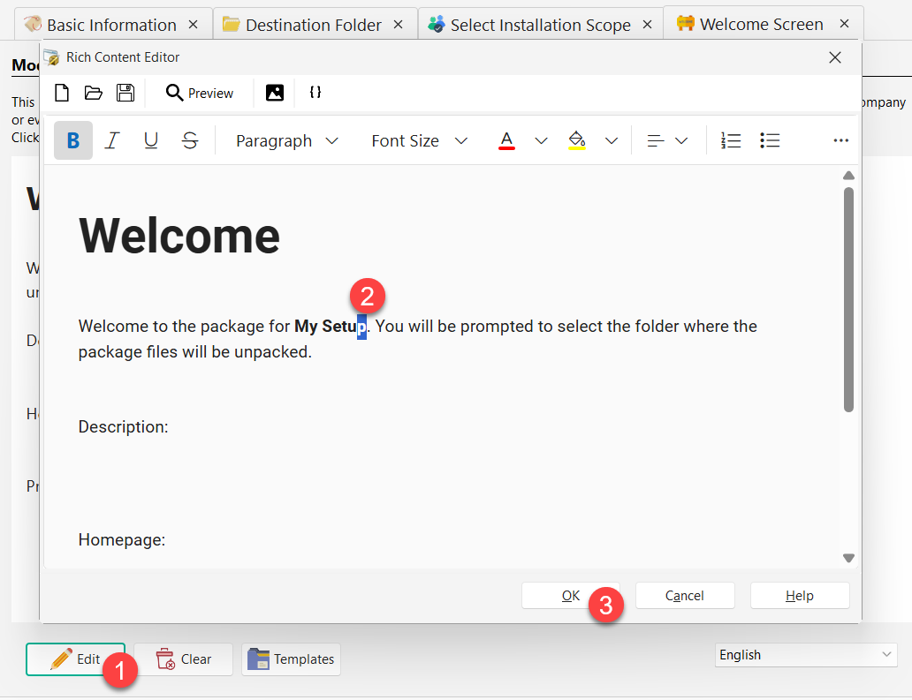Open the Paragraph style dropdown

point(286,139)
